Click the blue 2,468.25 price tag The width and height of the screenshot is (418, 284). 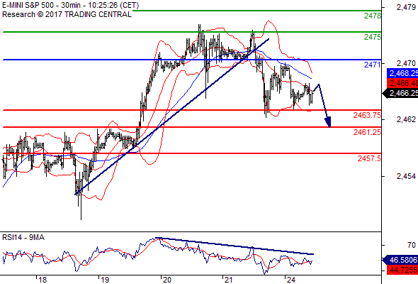tap(402, 73)
